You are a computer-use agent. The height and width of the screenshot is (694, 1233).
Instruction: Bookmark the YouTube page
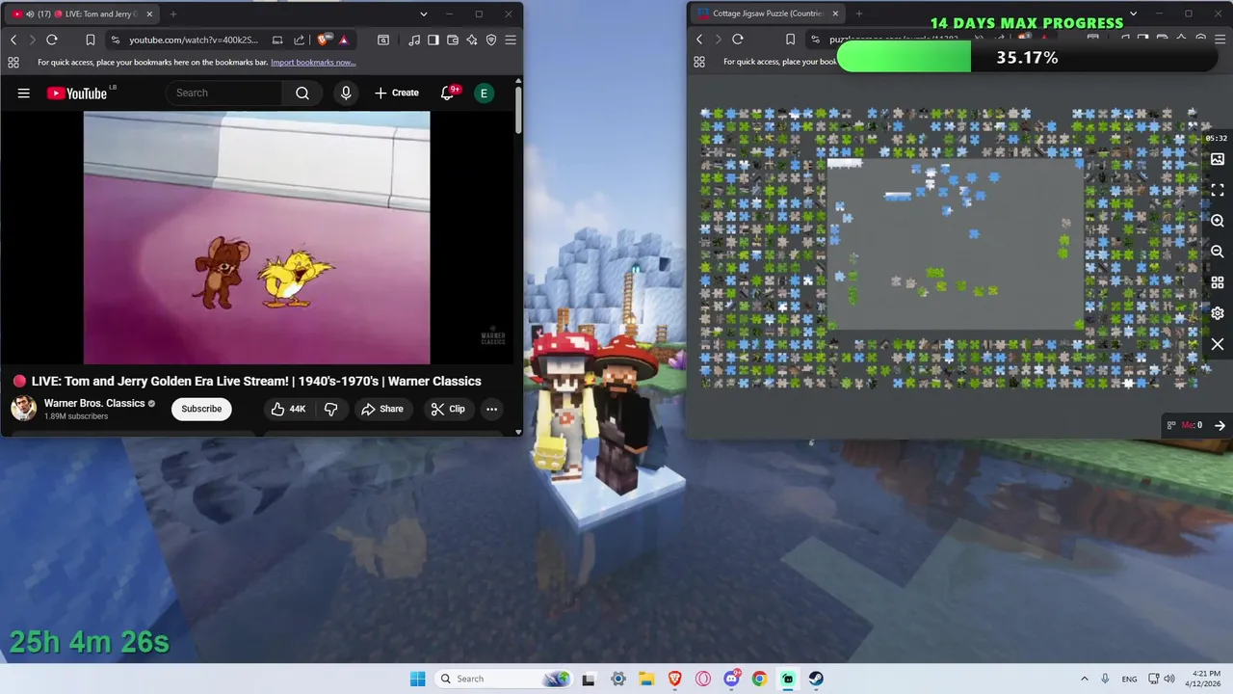(90, 40)
